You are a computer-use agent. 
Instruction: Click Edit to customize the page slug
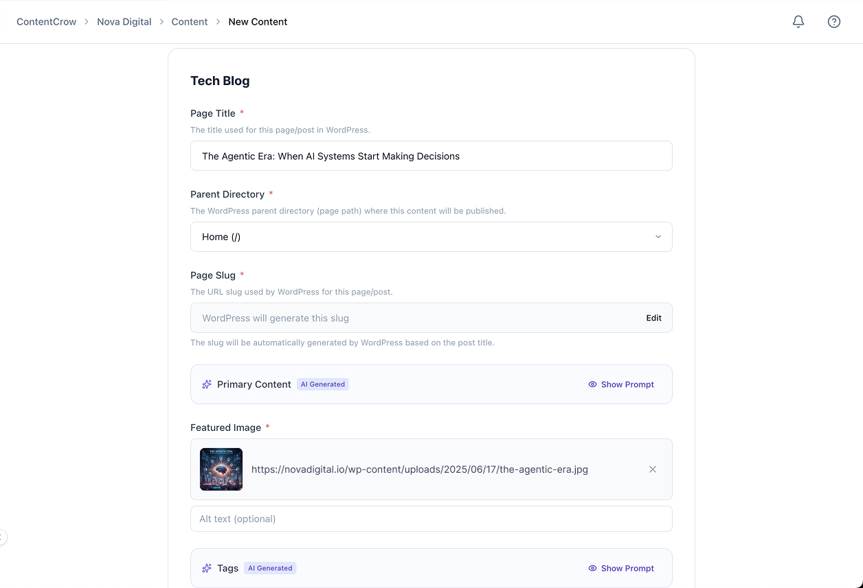[x=653, y=318]
